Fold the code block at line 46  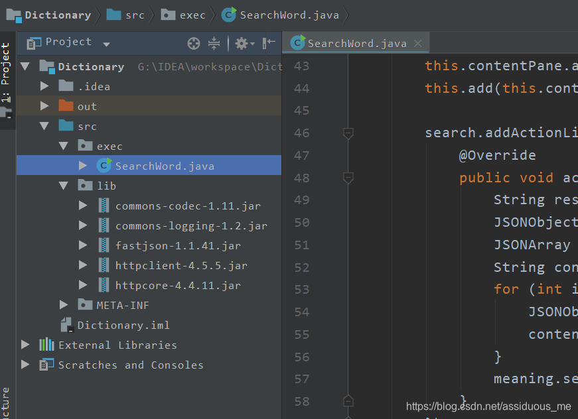point(348,133)
